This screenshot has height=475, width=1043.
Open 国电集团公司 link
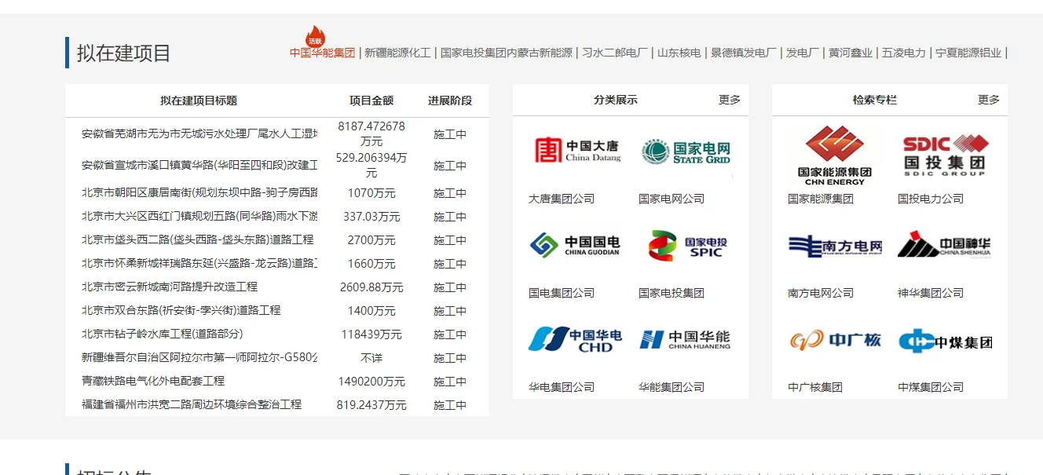point(562,293)
